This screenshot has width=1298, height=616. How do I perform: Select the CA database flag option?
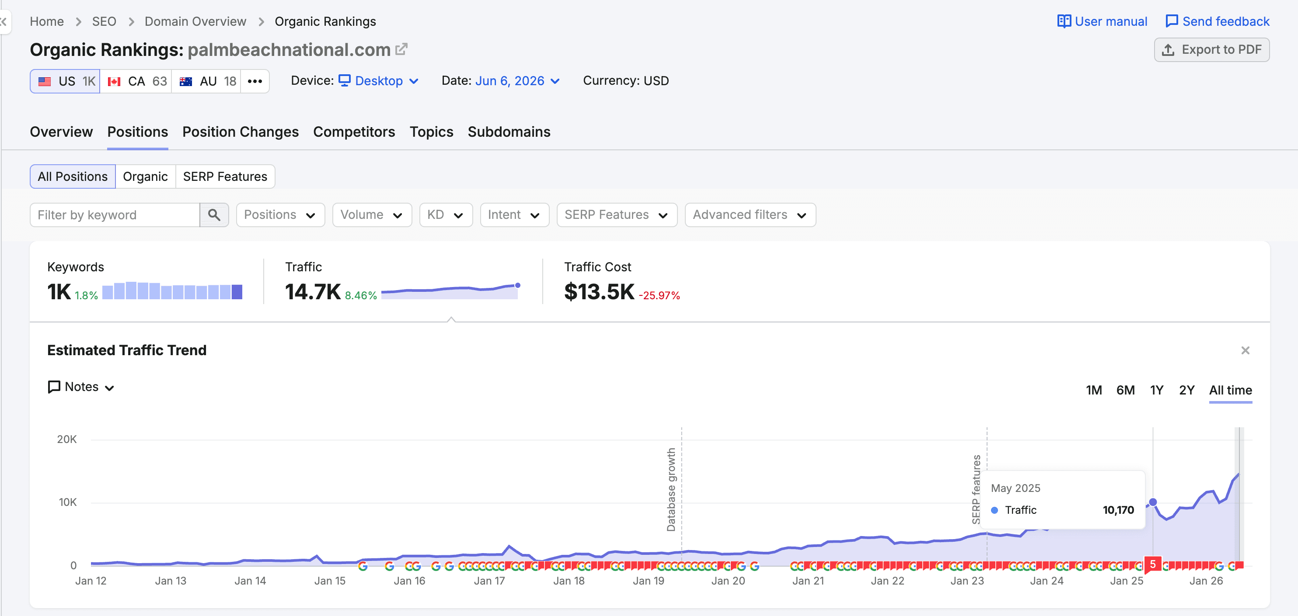point(136,81)
